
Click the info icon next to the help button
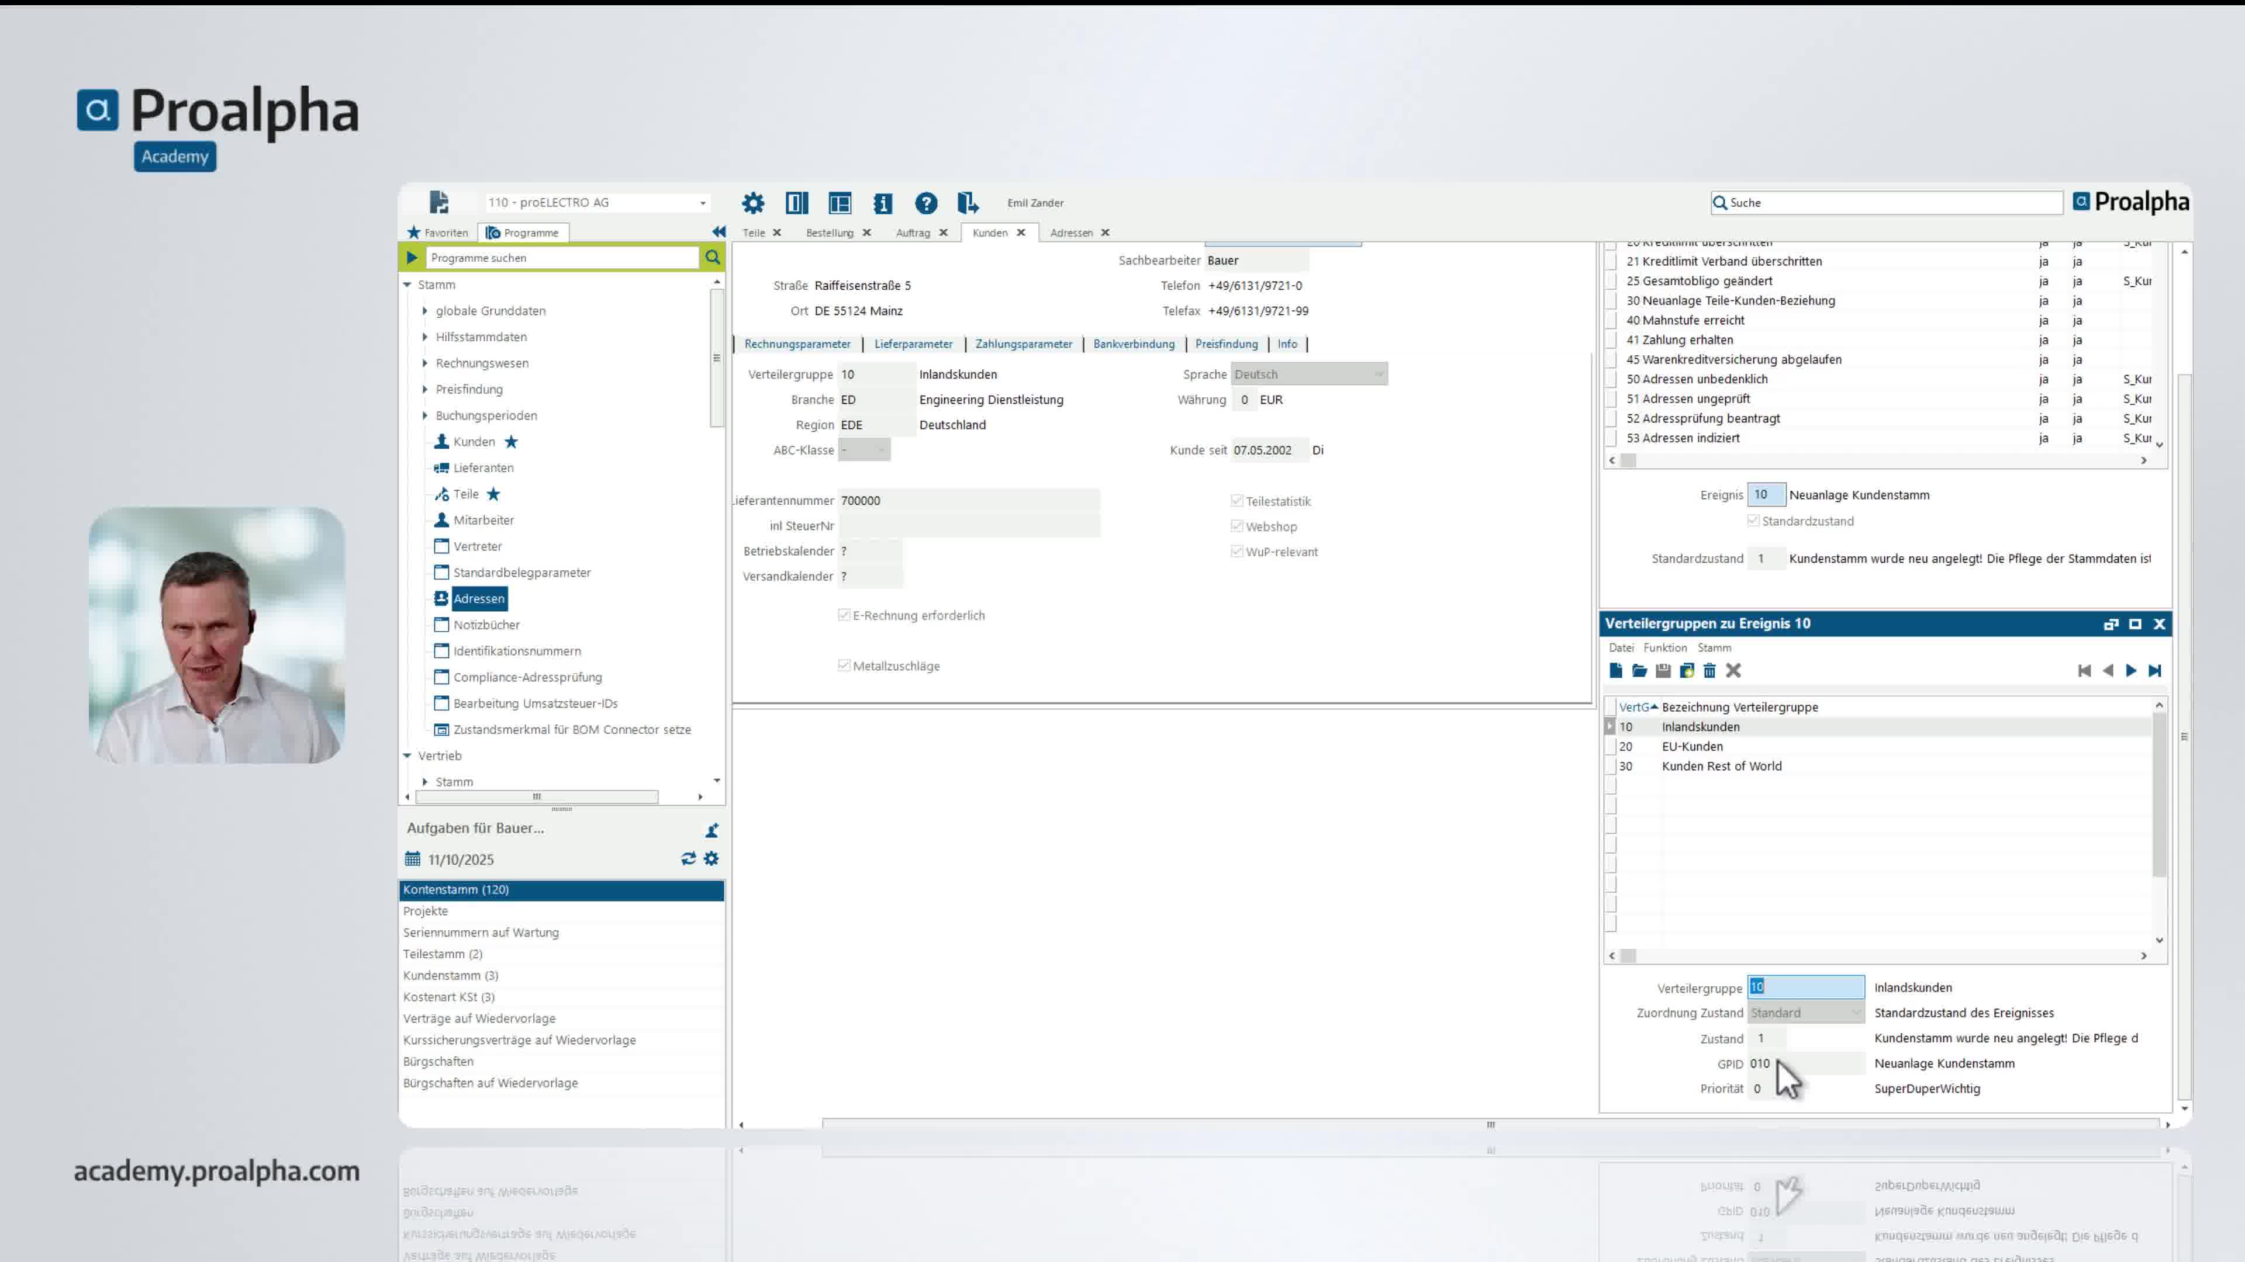pos(883,203)
